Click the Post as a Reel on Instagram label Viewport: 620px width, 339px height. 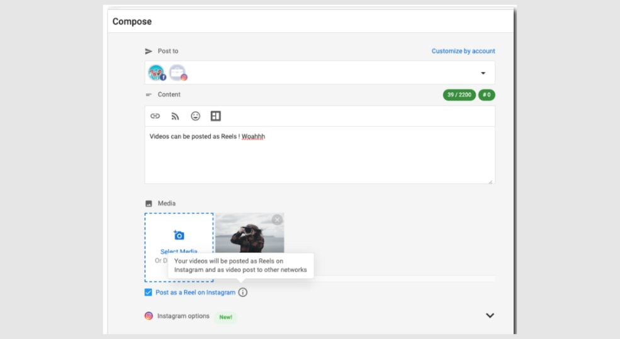click(195, 292)
